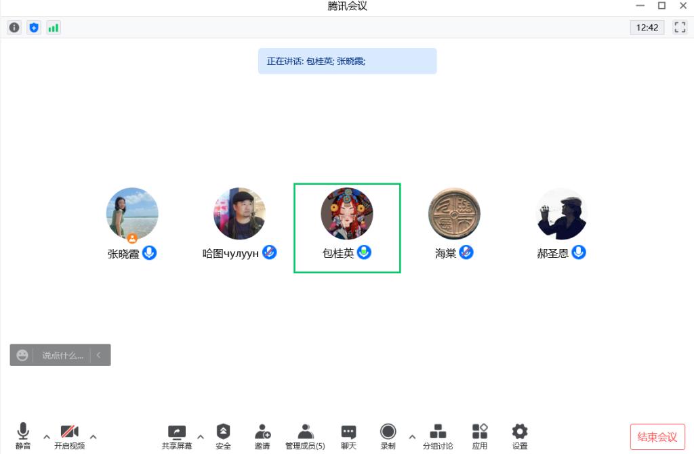Click the 说点什么 chat input field
Screen dimensions: 694x454
coord(62,355)
